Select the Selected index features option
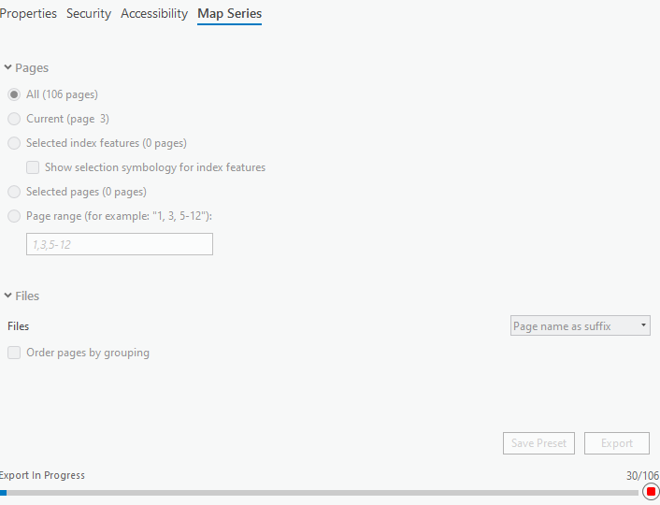Image resolution: width=660 pixels, height=505 pixels. [x=14, y=143]
